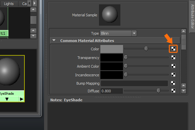Click the Ambient Color slider handle
The image size is (195, 130).
click(126, 66)
